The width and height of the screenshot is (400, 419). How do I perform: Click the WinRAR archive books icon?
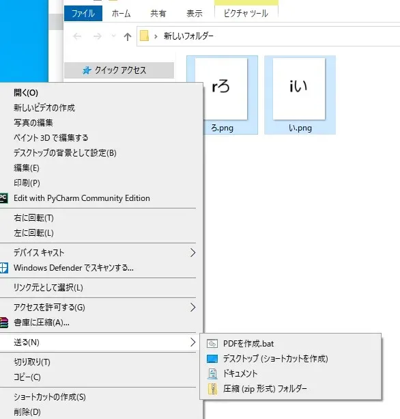pyautogui.click(x=3, y=323)
